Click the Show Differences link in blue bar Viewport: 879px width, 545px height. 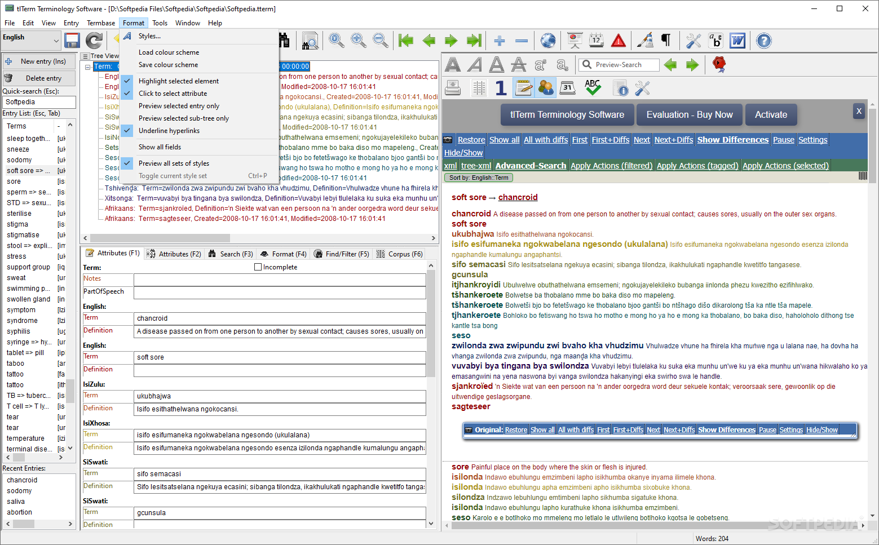(732, 140)
